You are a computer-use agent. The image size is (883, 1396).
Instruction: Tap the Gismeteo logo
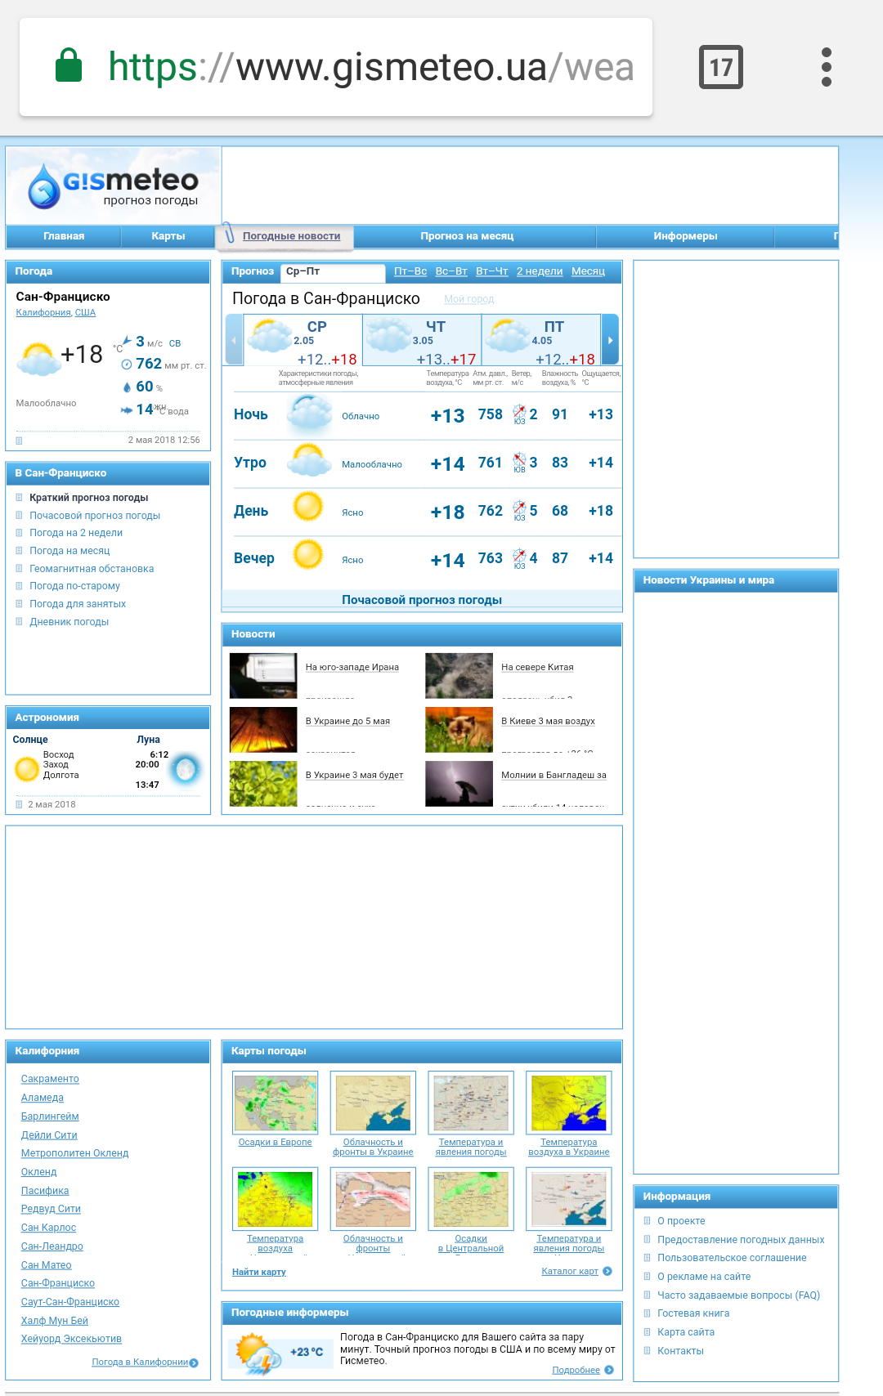(x=114, y=186)
